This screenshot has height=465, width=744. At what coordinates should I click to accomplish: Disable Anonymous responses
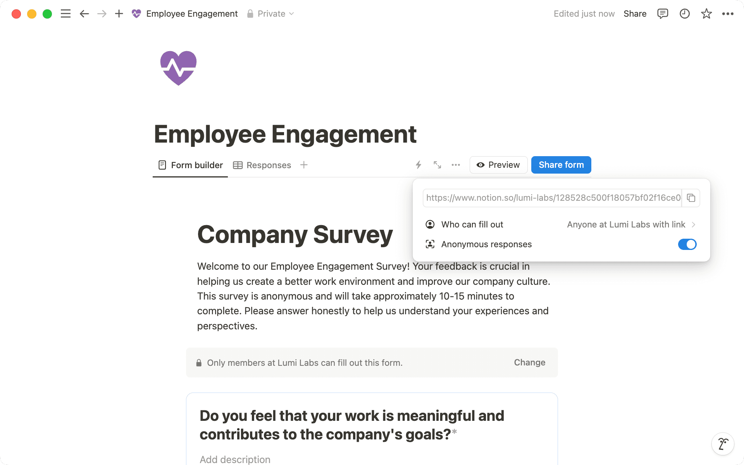(x=687, y=244)
